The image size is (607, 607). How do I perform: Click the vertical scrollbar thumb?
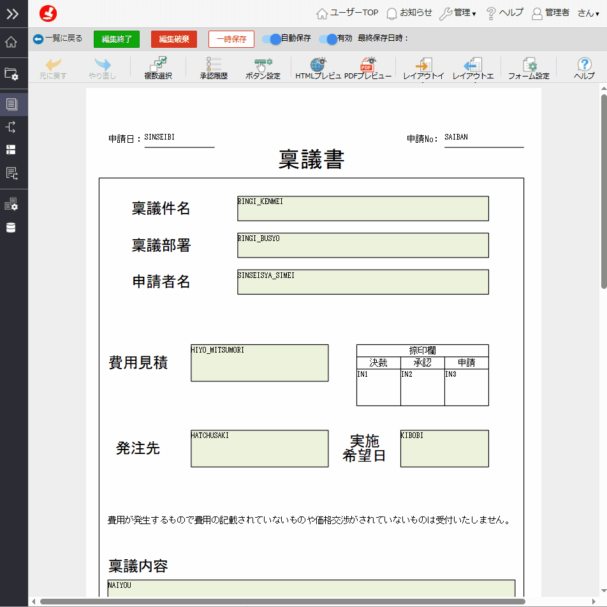pos(603,191)
